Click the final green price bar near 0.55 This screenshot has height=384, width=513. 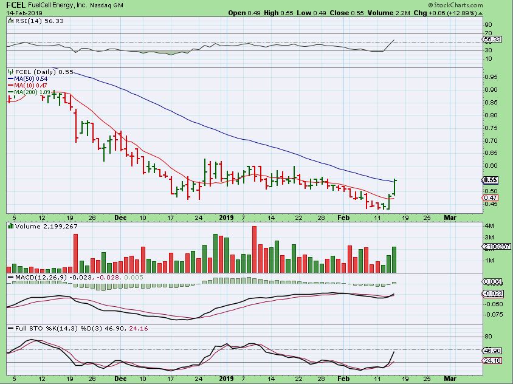(395, 187)
